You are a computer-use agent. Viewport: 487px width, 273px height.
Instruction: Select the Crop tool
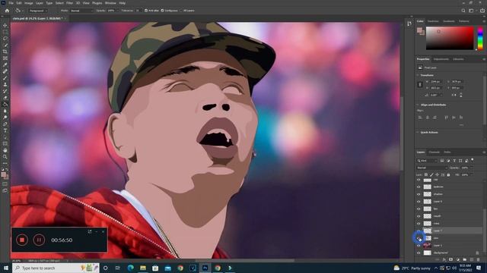(5, 52)
